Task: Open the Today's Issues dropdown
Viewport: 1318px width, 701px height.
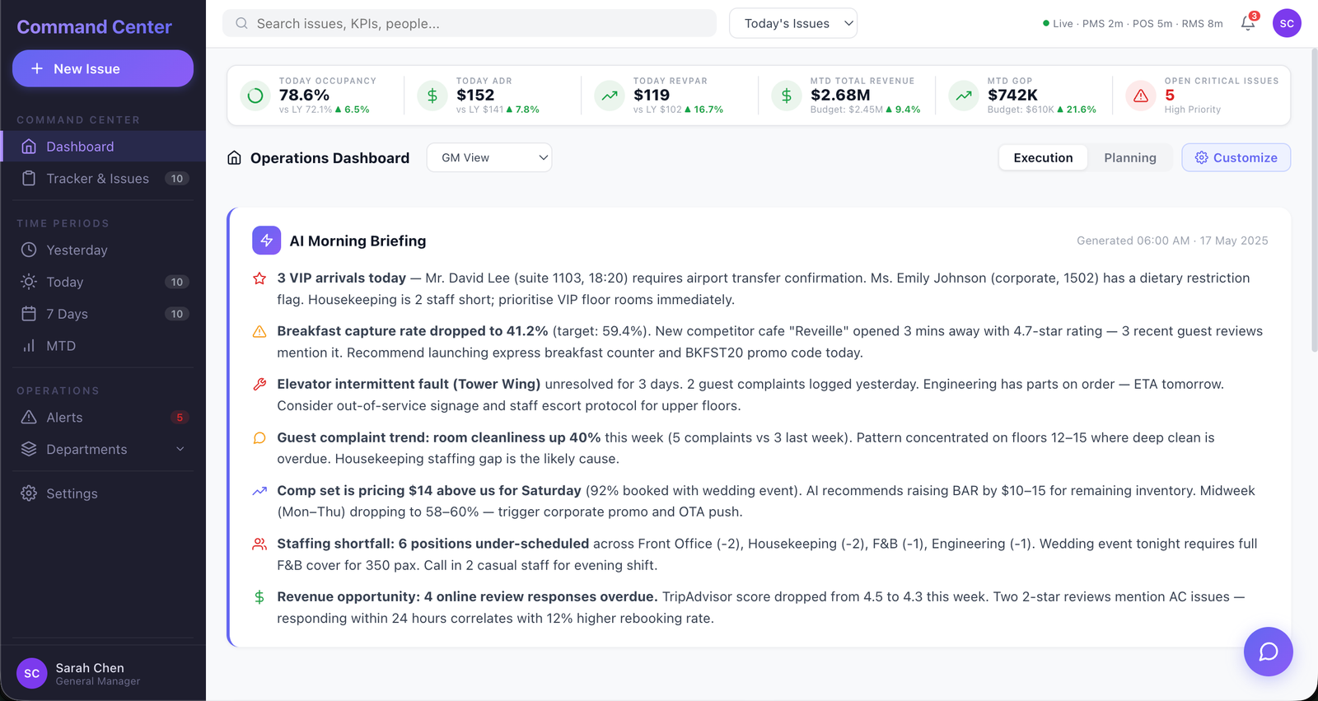Action: (x=792, y=23)
